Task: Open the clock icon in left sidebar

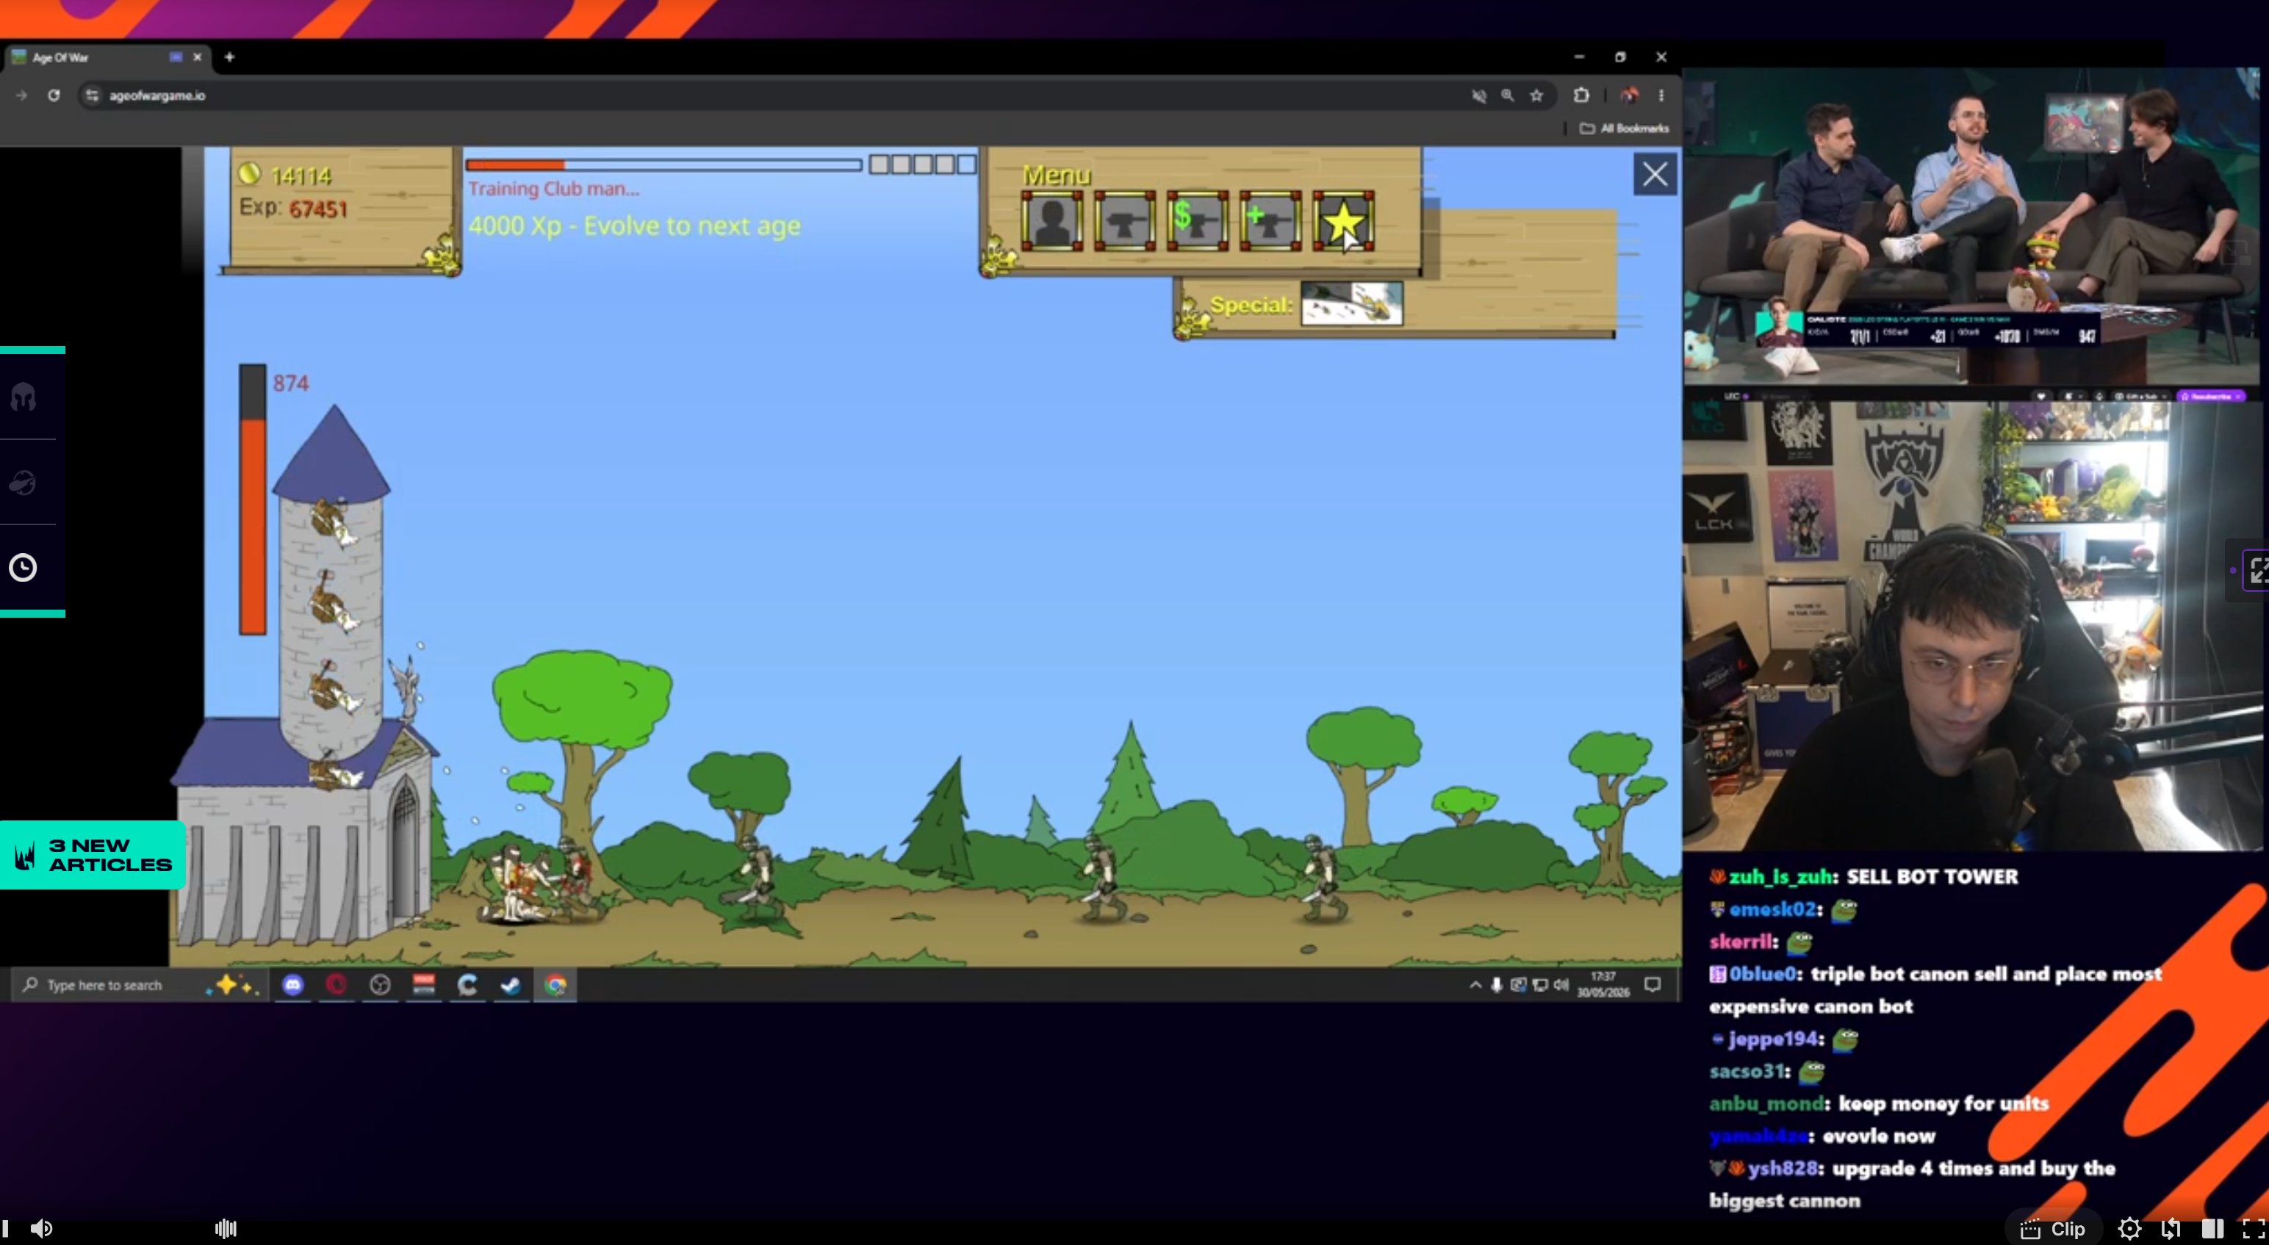Action: 23,567
